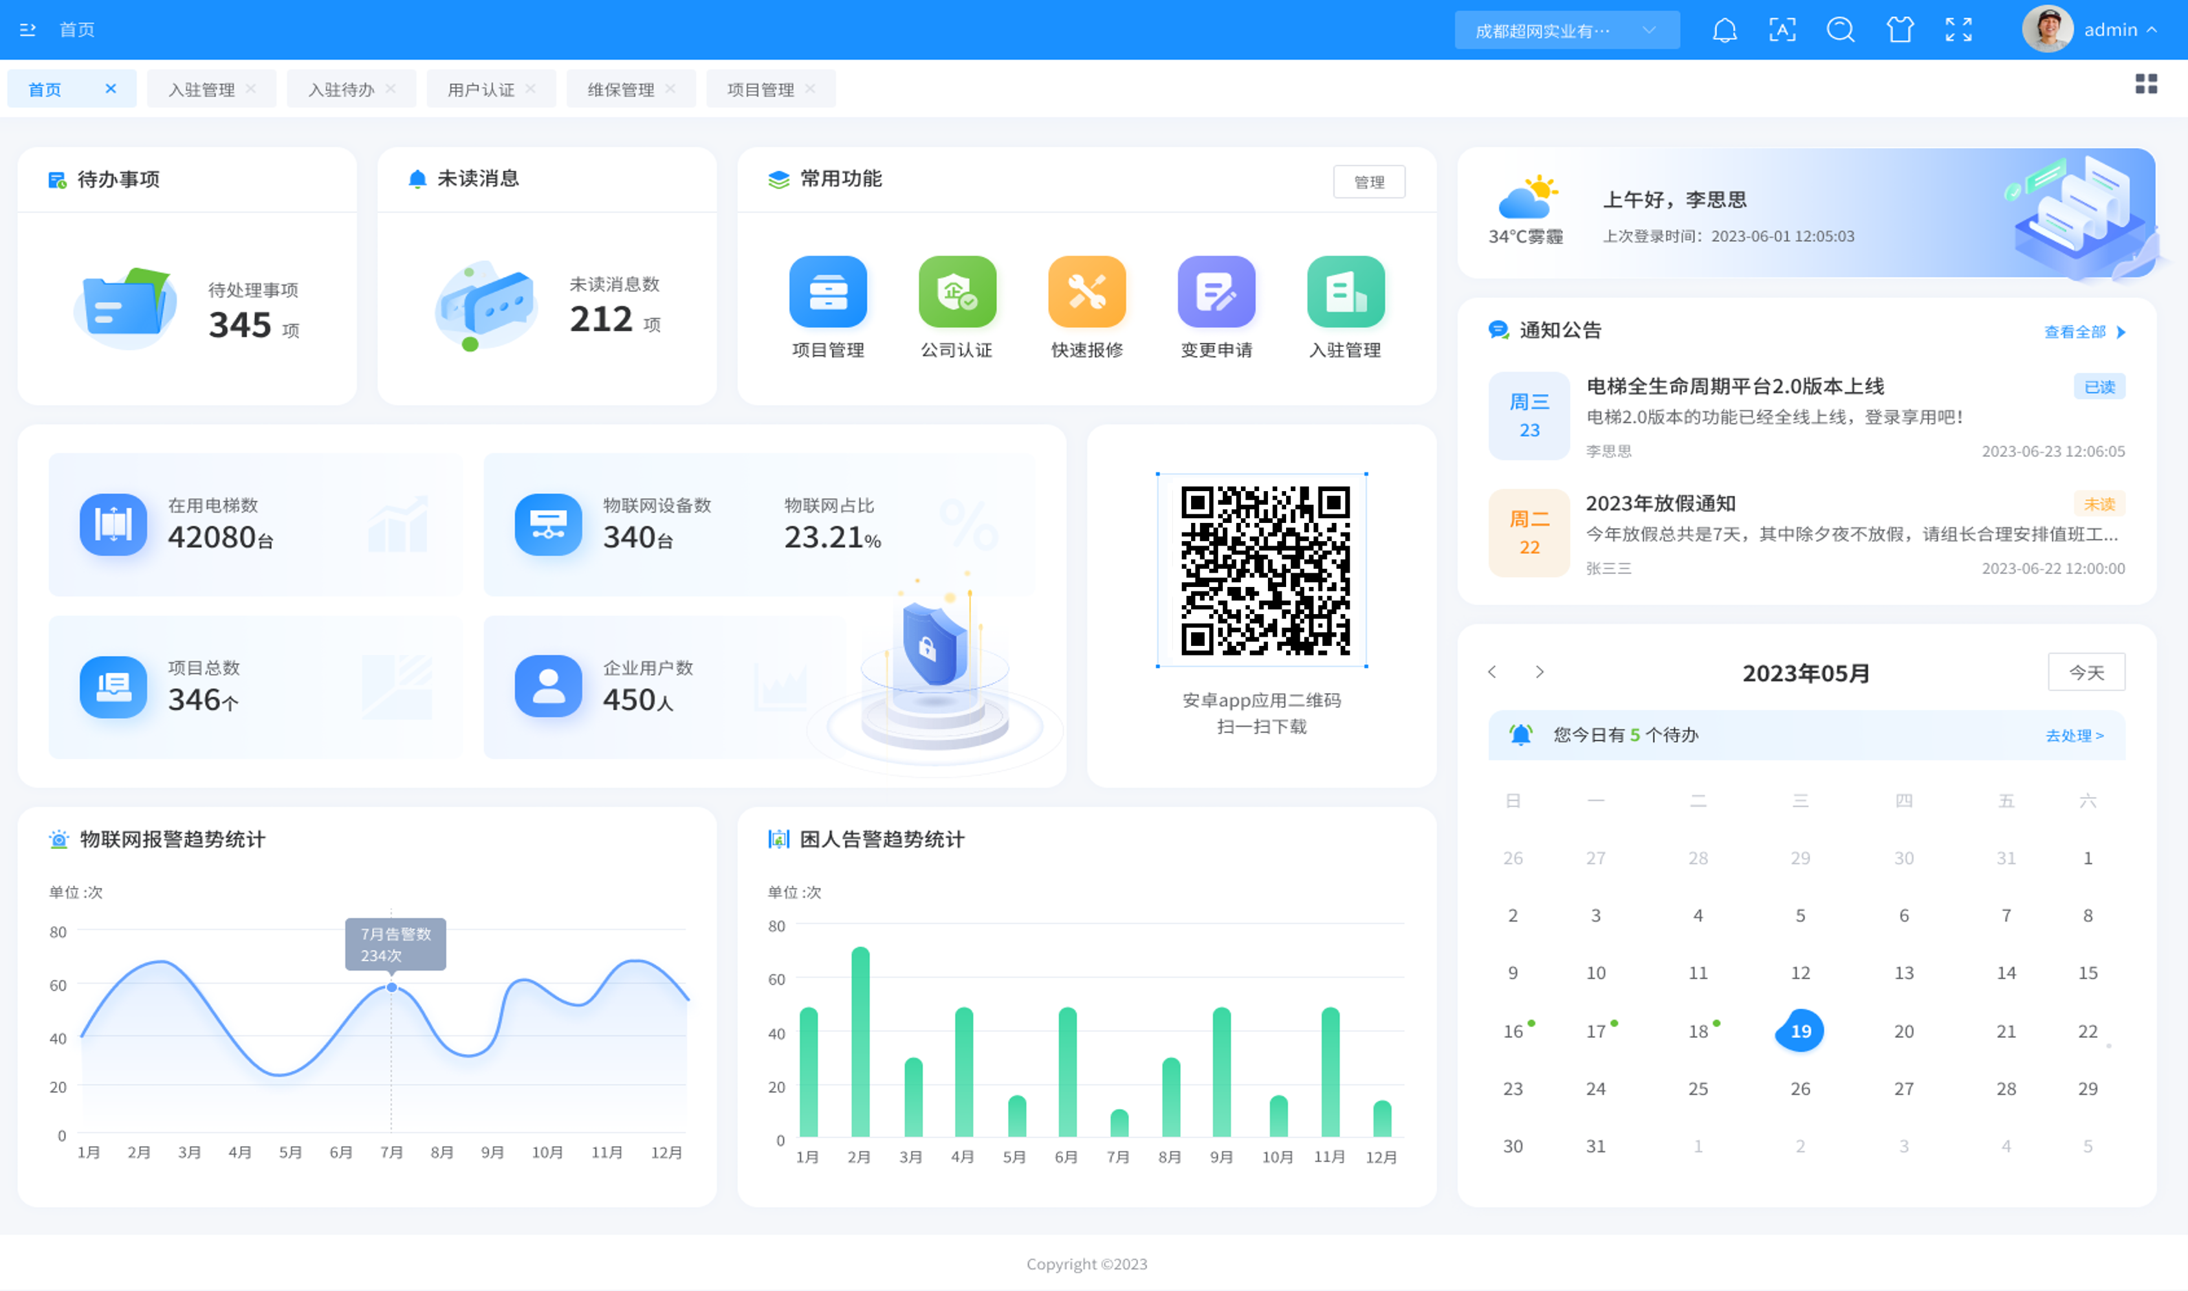
Task: Go to previous month in calendar
Action: [x=1493, y=672]
